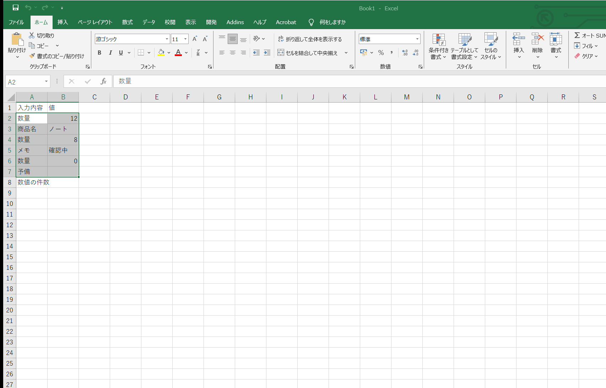606x388 pixels.
Task: Open Format as Table gallery
Action: [465, 46]
